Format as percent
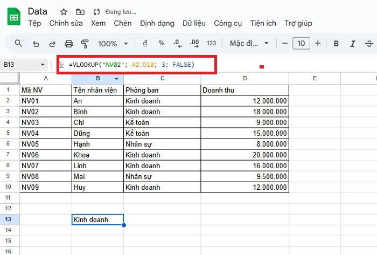This screenshot has height=255, width=377. tap(161, 43)
